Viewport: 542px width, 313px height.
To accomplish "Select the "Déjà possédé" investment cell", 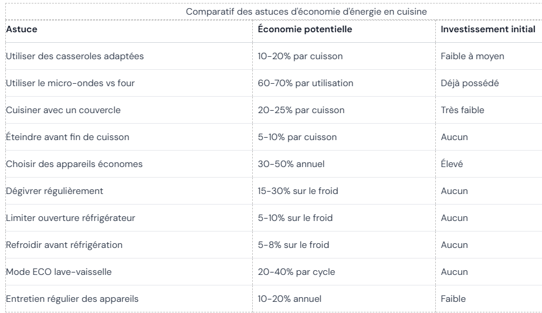I will 470,83.
